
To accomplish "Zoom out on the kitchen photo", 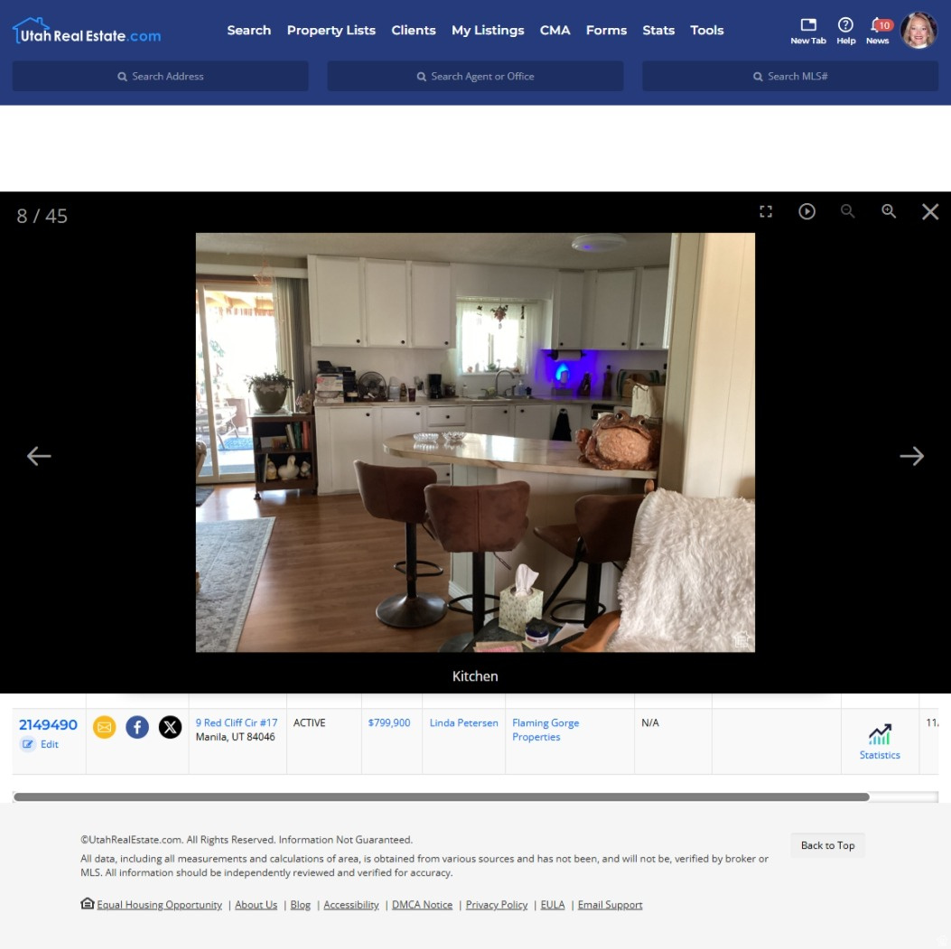I will tap(847, 210).
